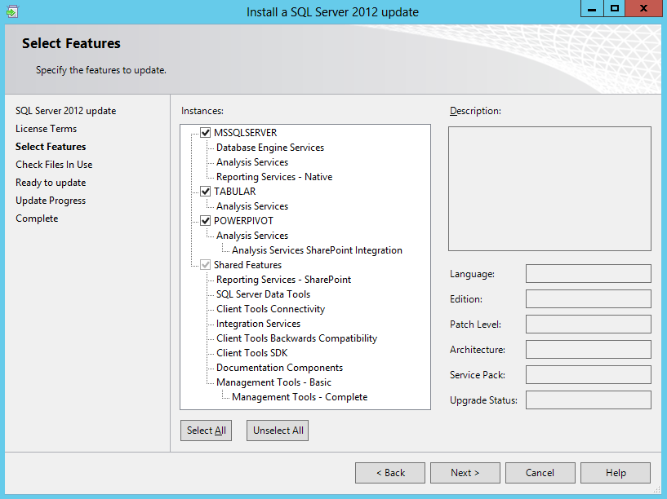Select Documentation Components item

[x=279, y=368]
